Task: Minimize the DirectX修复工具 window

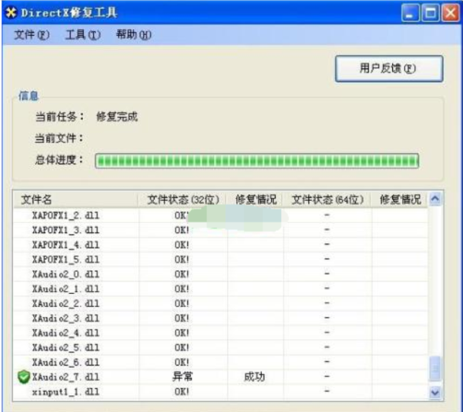Action: [410, 13]
